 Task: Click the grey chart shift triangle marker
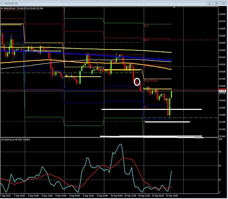(174, 7)
